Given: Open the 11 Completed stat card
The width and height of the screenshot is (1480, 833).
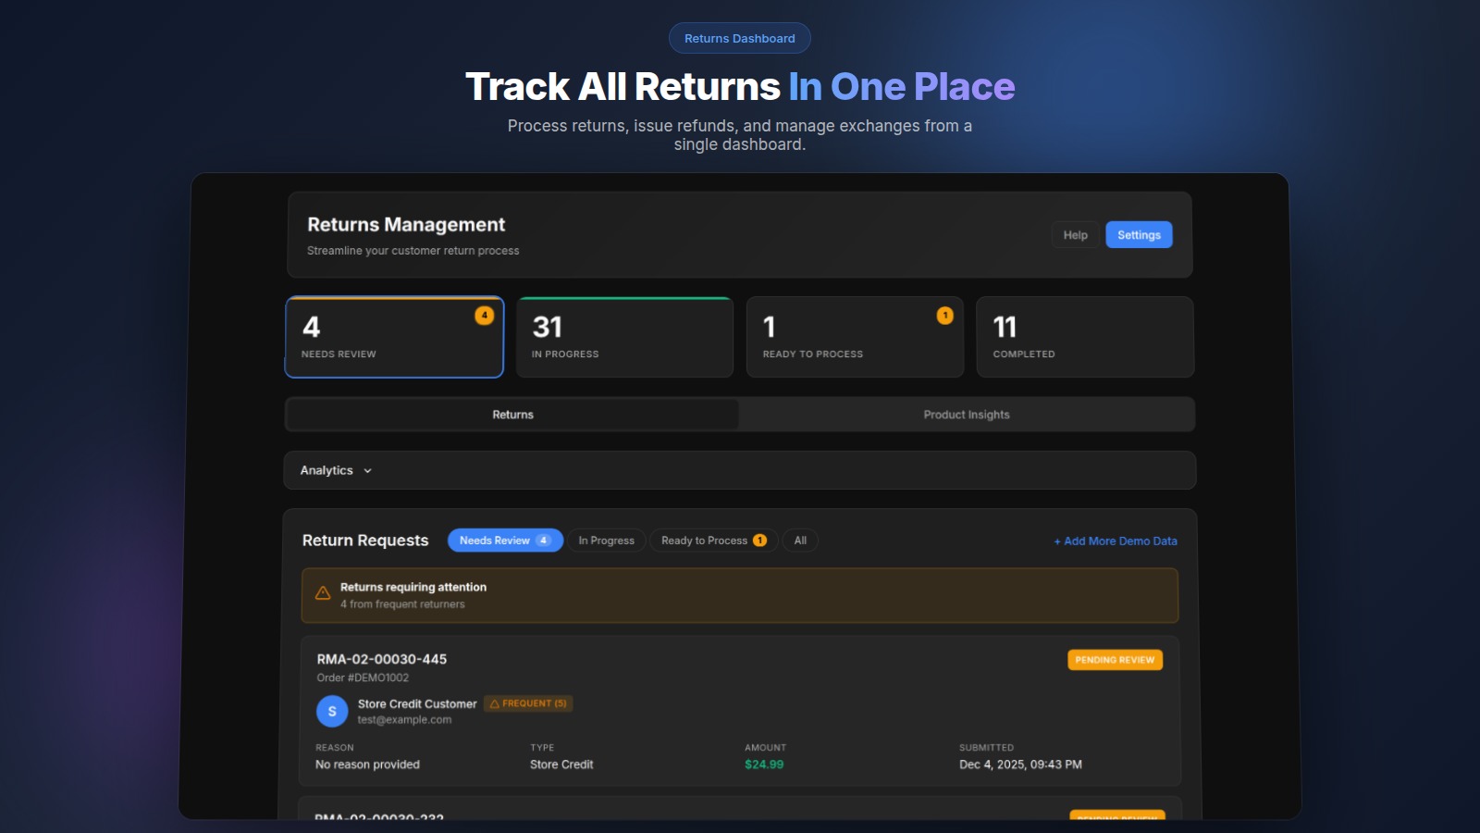Looking at the screenshot, I should (1085, 337).
